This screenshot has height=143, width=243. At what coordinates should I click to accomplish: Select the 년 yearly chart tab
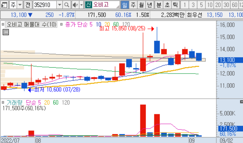[x=150, y=5]
